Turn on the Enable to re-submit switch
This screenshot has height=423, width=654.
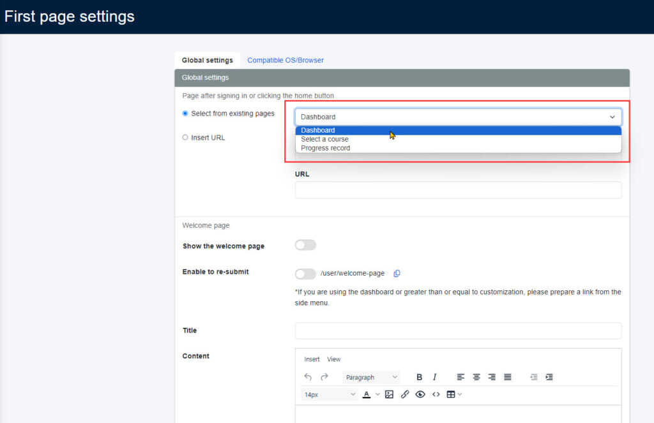click(x=305, y=274)
